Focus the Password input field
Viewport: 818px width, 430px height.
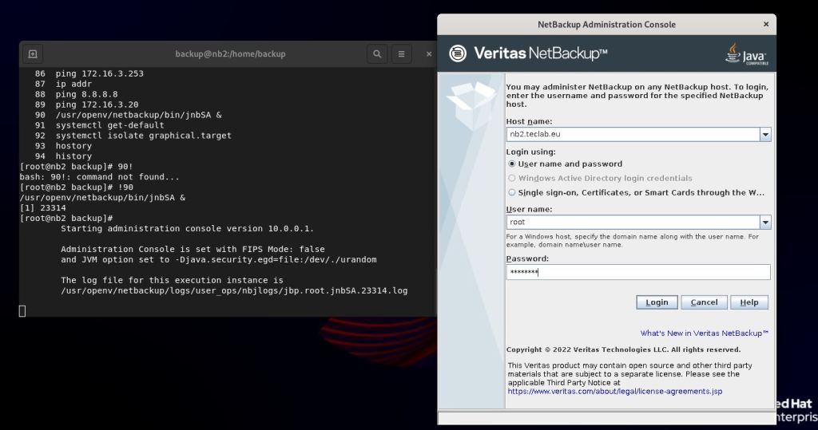(x=637, y=272)
